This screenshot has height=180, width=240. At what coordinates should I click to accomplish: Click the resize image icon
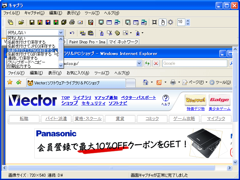pos(126,33)
